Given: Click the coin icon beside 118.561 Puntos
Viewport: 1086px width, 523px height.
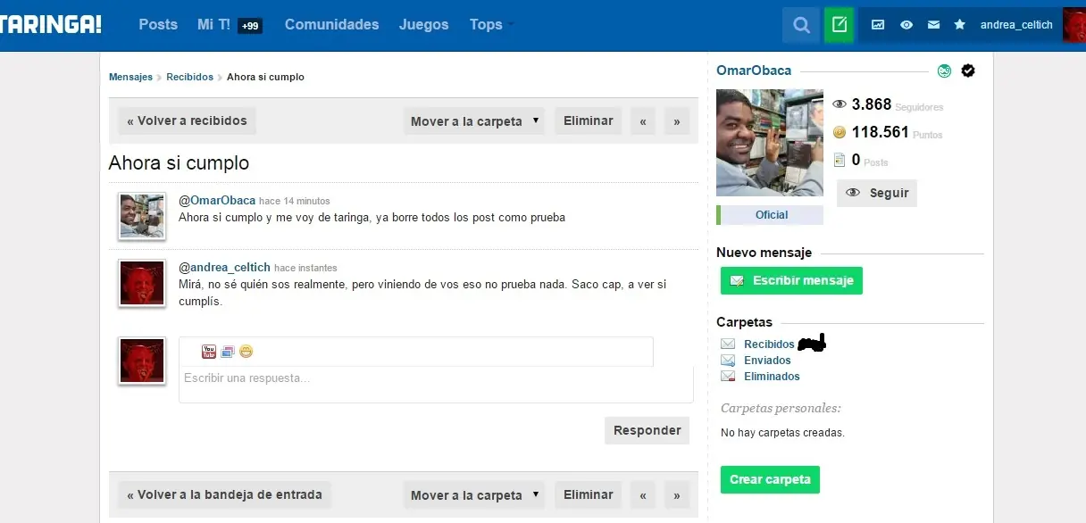Looking at the screenshot, I should click(x=840, y=132).
